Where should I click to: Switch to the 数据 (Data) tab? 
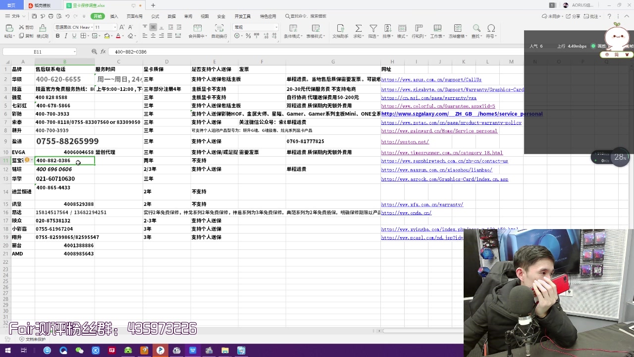pos(171,16)
